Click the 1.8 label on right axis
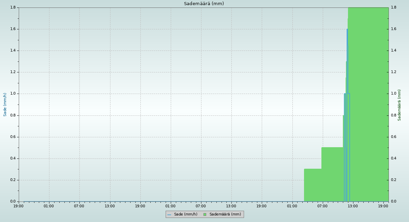 pos(394,8)
